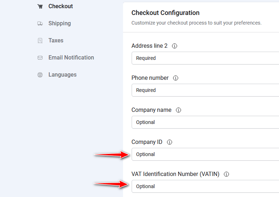Switch to Languages settings
Image resolution: width=279 pixels, height=197 pixels.
[62, 75]
